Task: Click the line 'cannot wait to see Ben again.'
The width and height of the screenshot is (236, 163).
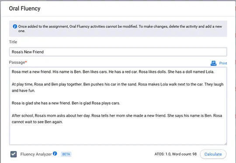Action: coord(37,122)
